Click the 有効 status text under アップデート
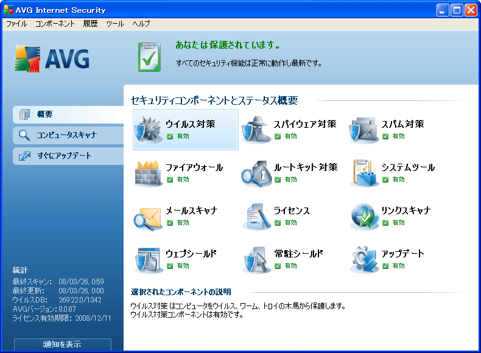This screenshot has width=481, height=353. point(398,266)
